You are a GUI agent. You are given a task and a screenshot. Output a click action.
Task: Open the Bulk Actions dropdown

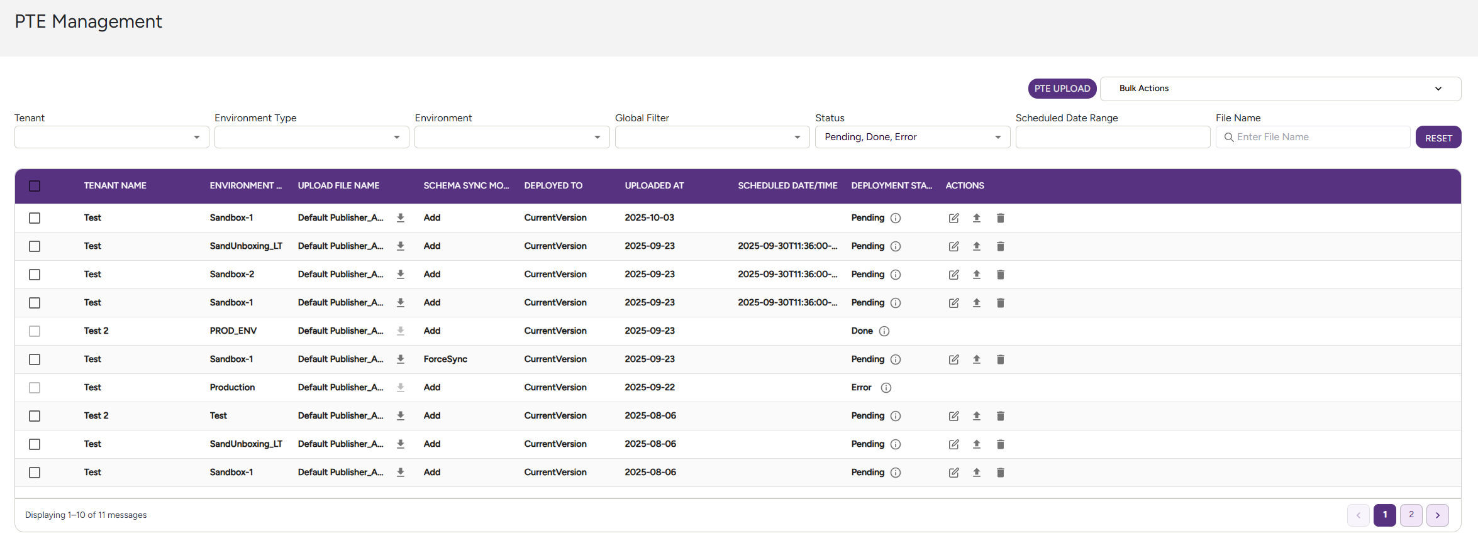click(1280, 89)
